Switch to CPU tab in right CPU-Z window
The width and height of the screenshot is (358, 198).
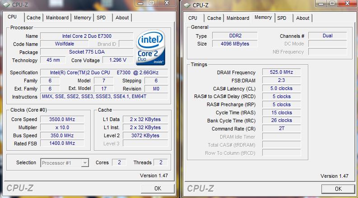(x=193, y=18)
